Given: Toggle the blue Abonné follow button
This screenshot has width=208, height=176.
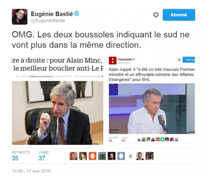Looking at the screenshot, I should [x=179, y=15].
